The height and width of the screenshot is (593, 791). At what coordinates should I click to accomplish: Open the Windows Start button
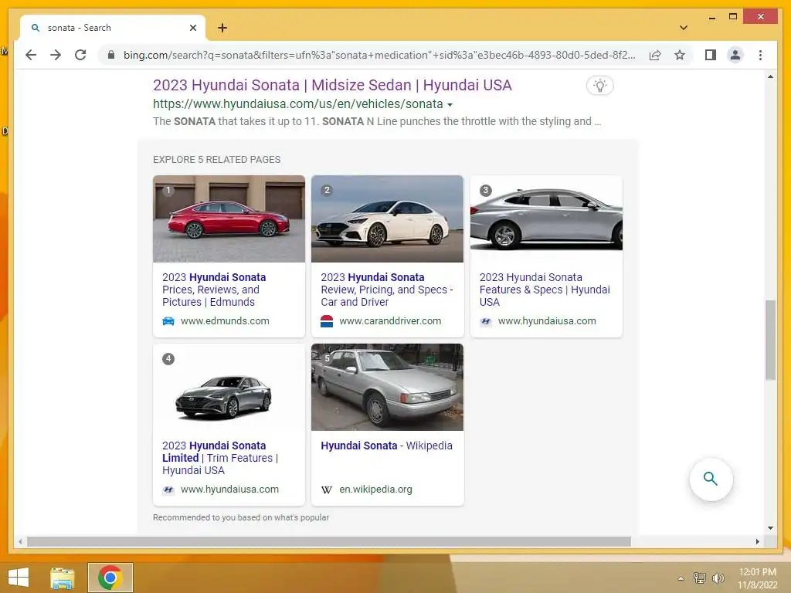tap(19, 578)
